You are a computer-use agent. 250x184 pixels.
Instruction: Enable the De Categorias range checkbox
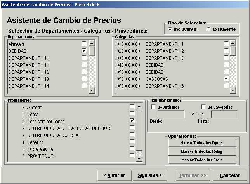coord(203,107)
